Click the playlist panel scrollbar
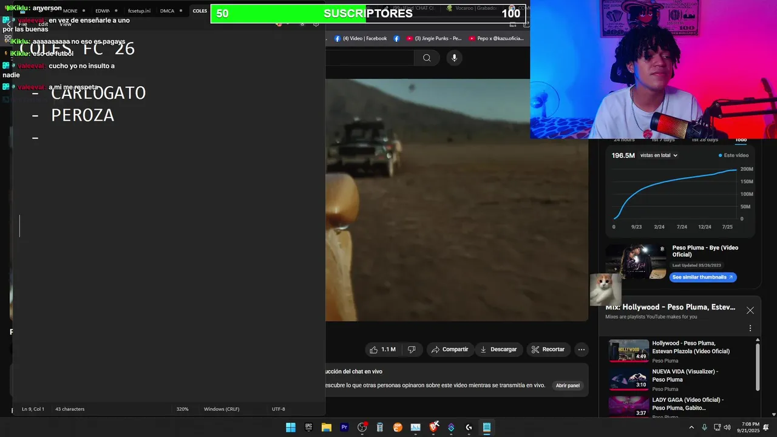 [x=757, y=367]
